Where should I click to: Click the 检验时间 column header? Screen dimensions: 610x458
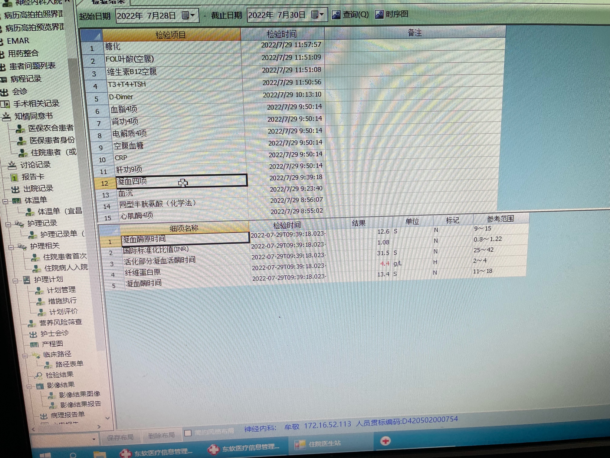pos(282,34)
